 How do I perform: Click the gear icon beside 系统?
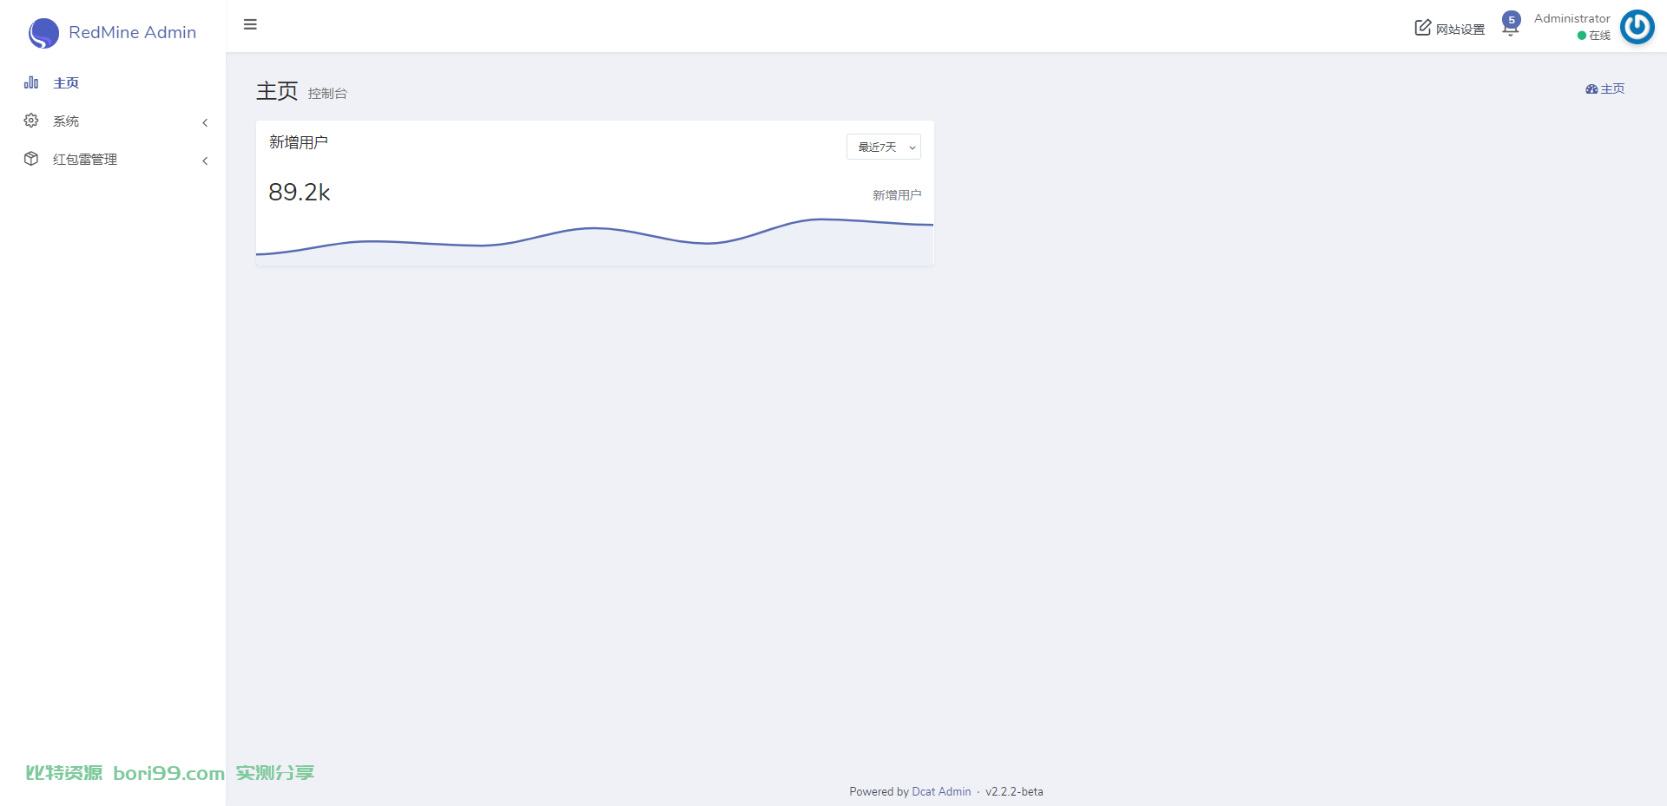31,121
